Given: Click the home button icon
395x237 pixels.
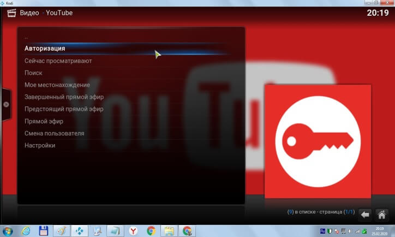Looking at the screenshot, I should [382, 215].
